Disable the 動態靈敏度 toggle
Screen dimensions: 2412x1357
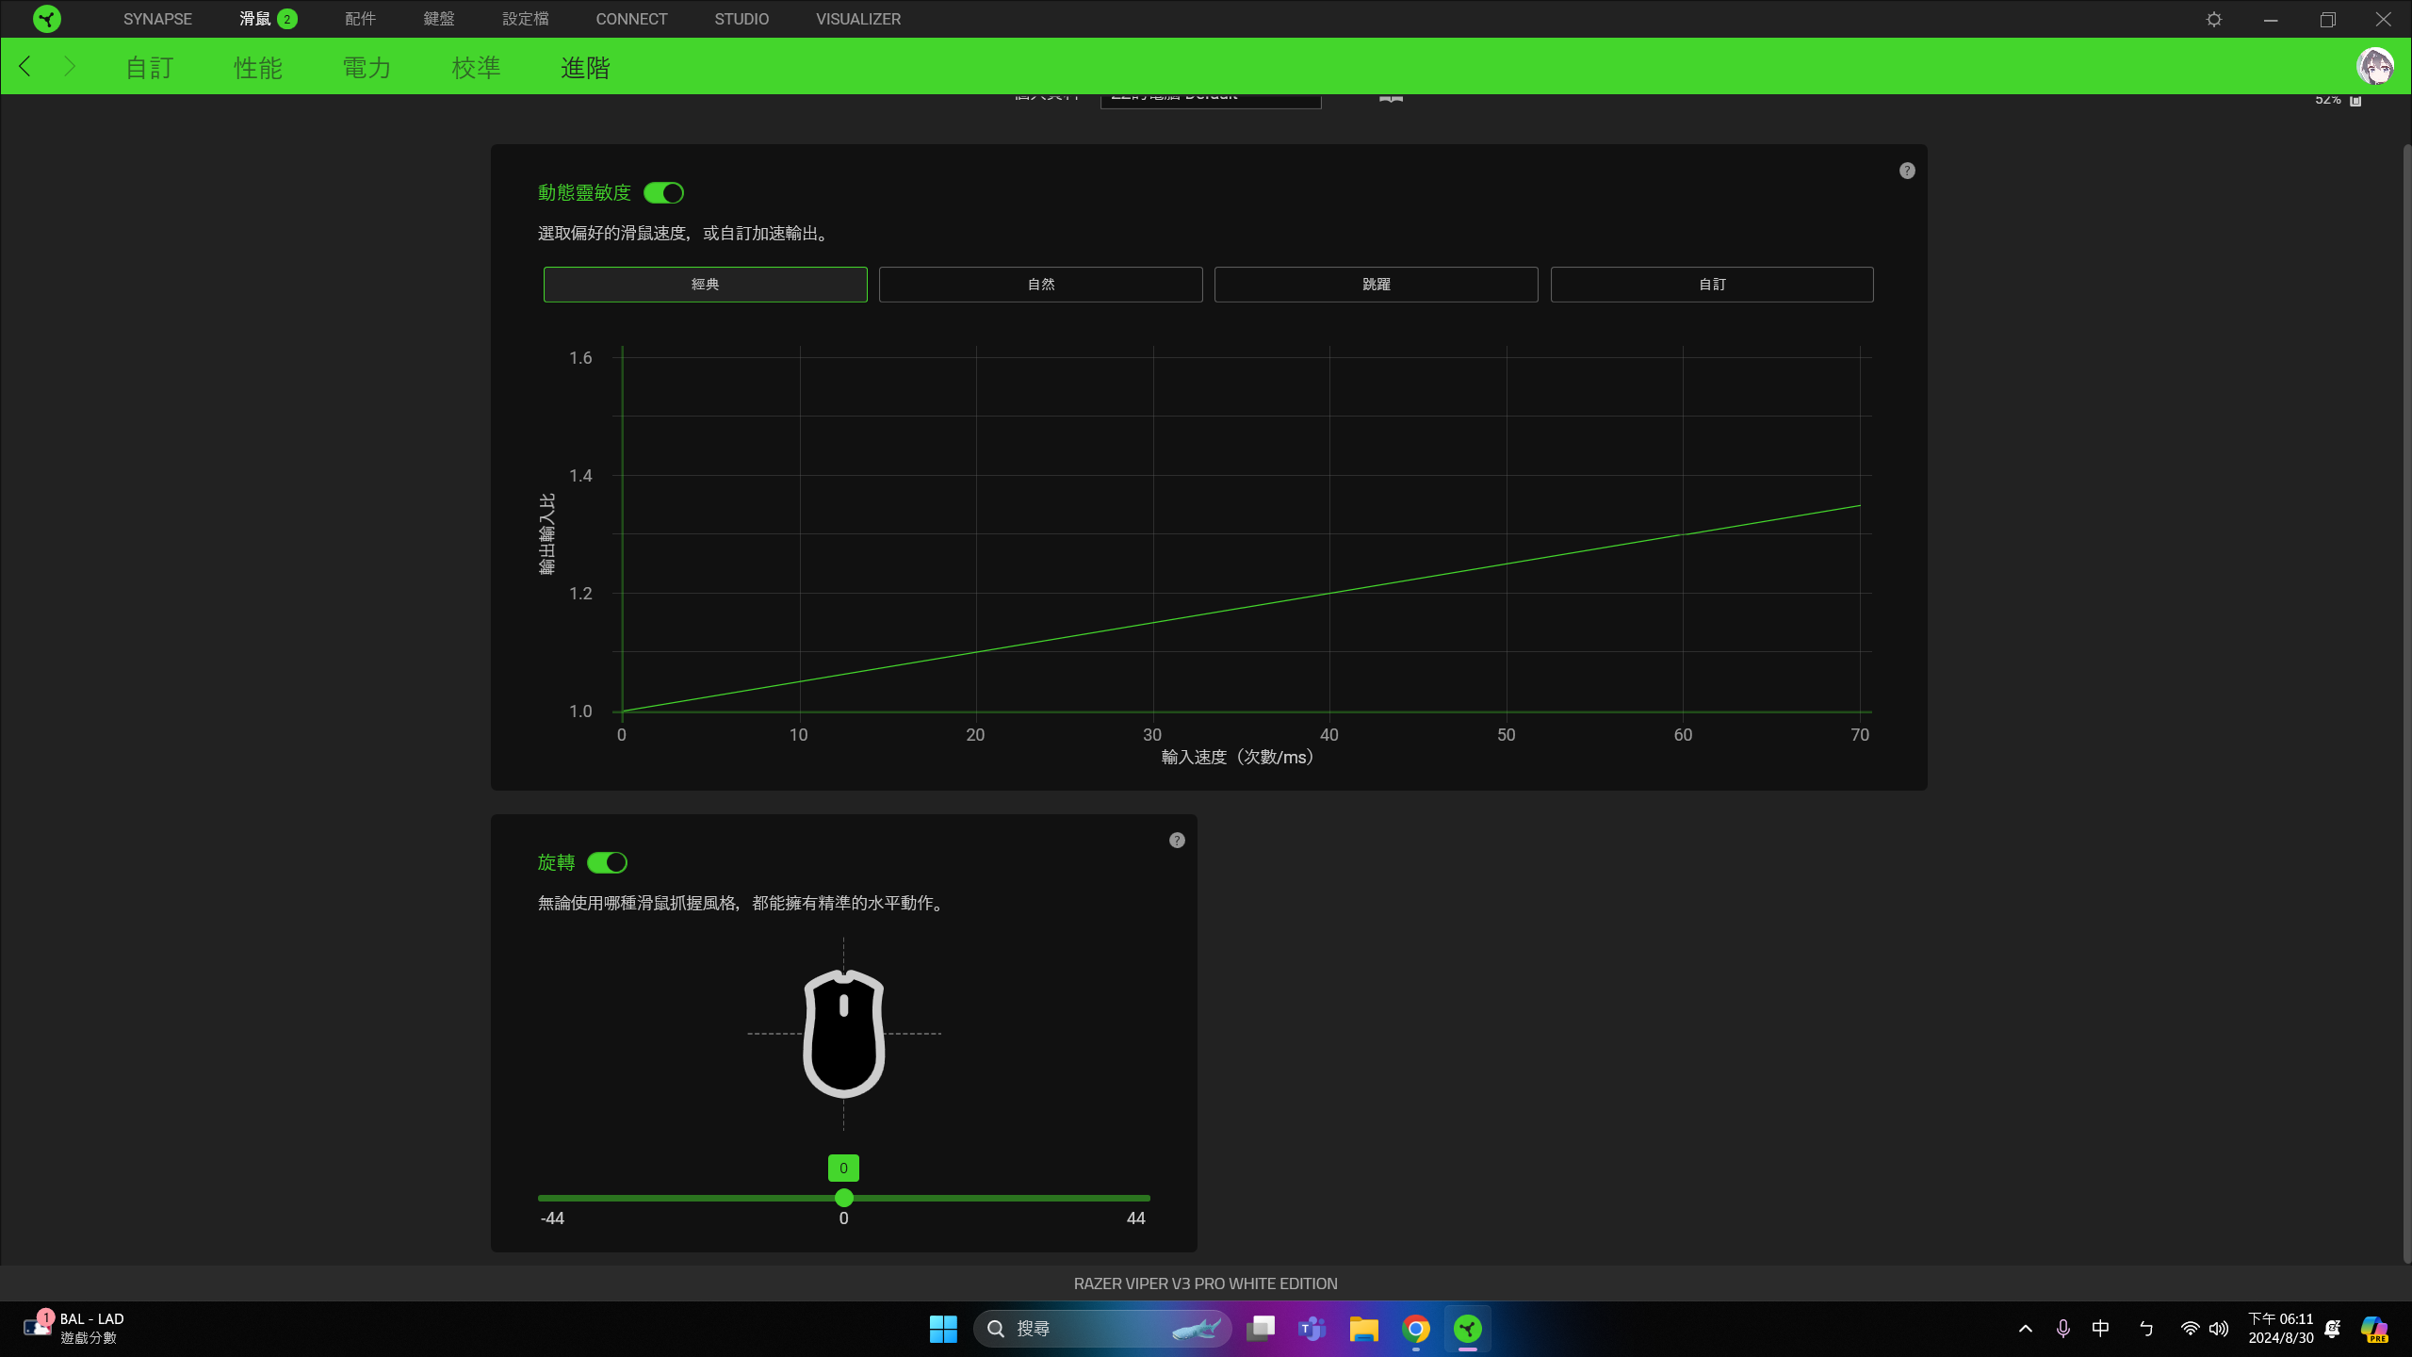click(663, 192)
